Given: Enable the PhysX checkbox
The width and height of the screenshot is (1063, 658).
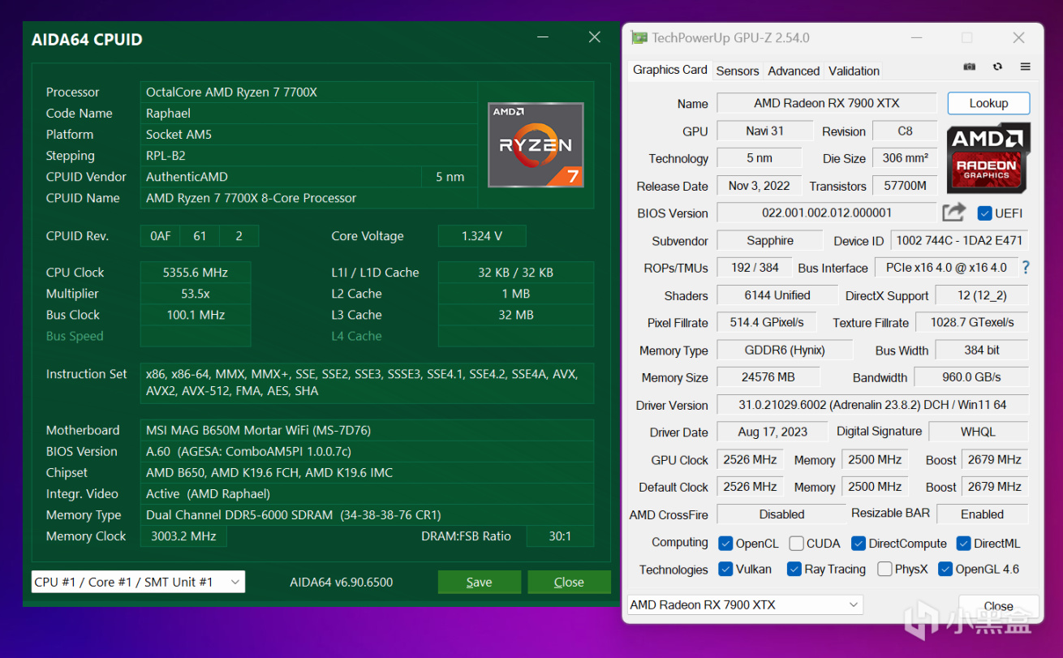Looking at the screenshot, I should pos(884,569).
